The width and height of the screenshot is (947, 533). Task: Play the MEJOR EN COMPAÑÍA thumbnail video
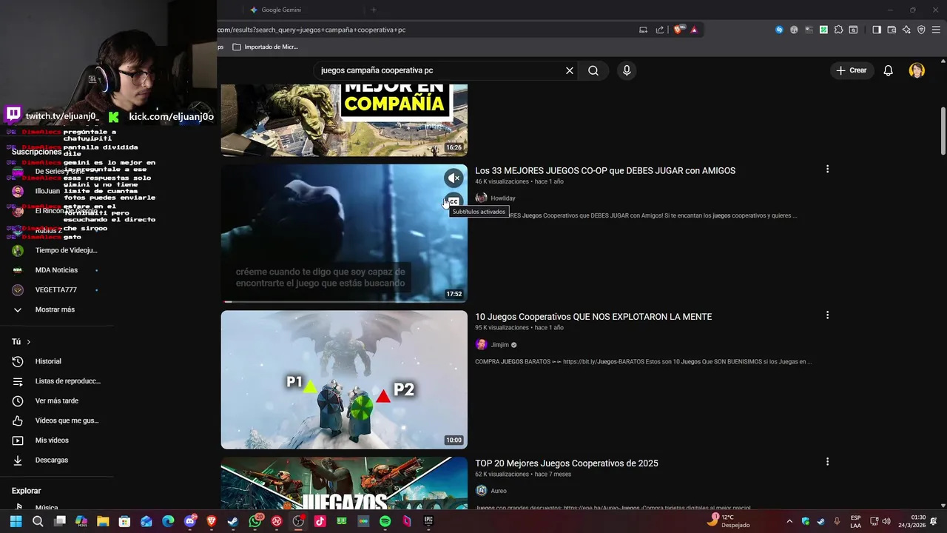(344, 120)
